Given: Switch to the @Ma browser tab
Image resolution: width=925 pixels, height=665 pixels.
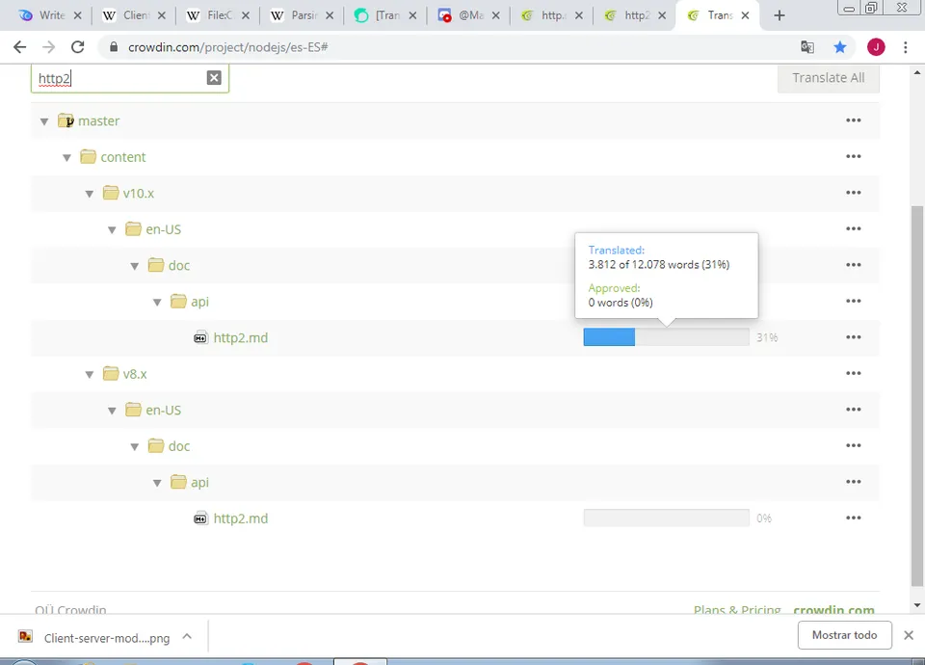Looking at the screenshot, I should [x=466, y=15].
